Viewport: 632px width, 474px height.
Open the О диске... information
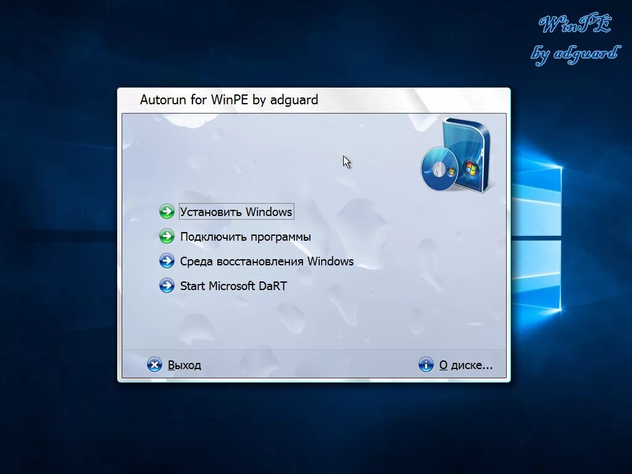click(x=466, y=365)
